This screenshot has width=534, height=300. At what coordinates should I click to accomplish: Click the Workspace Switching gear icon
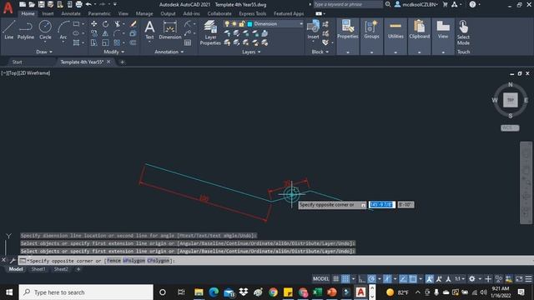pyautogui.click(x=471, y=279)
